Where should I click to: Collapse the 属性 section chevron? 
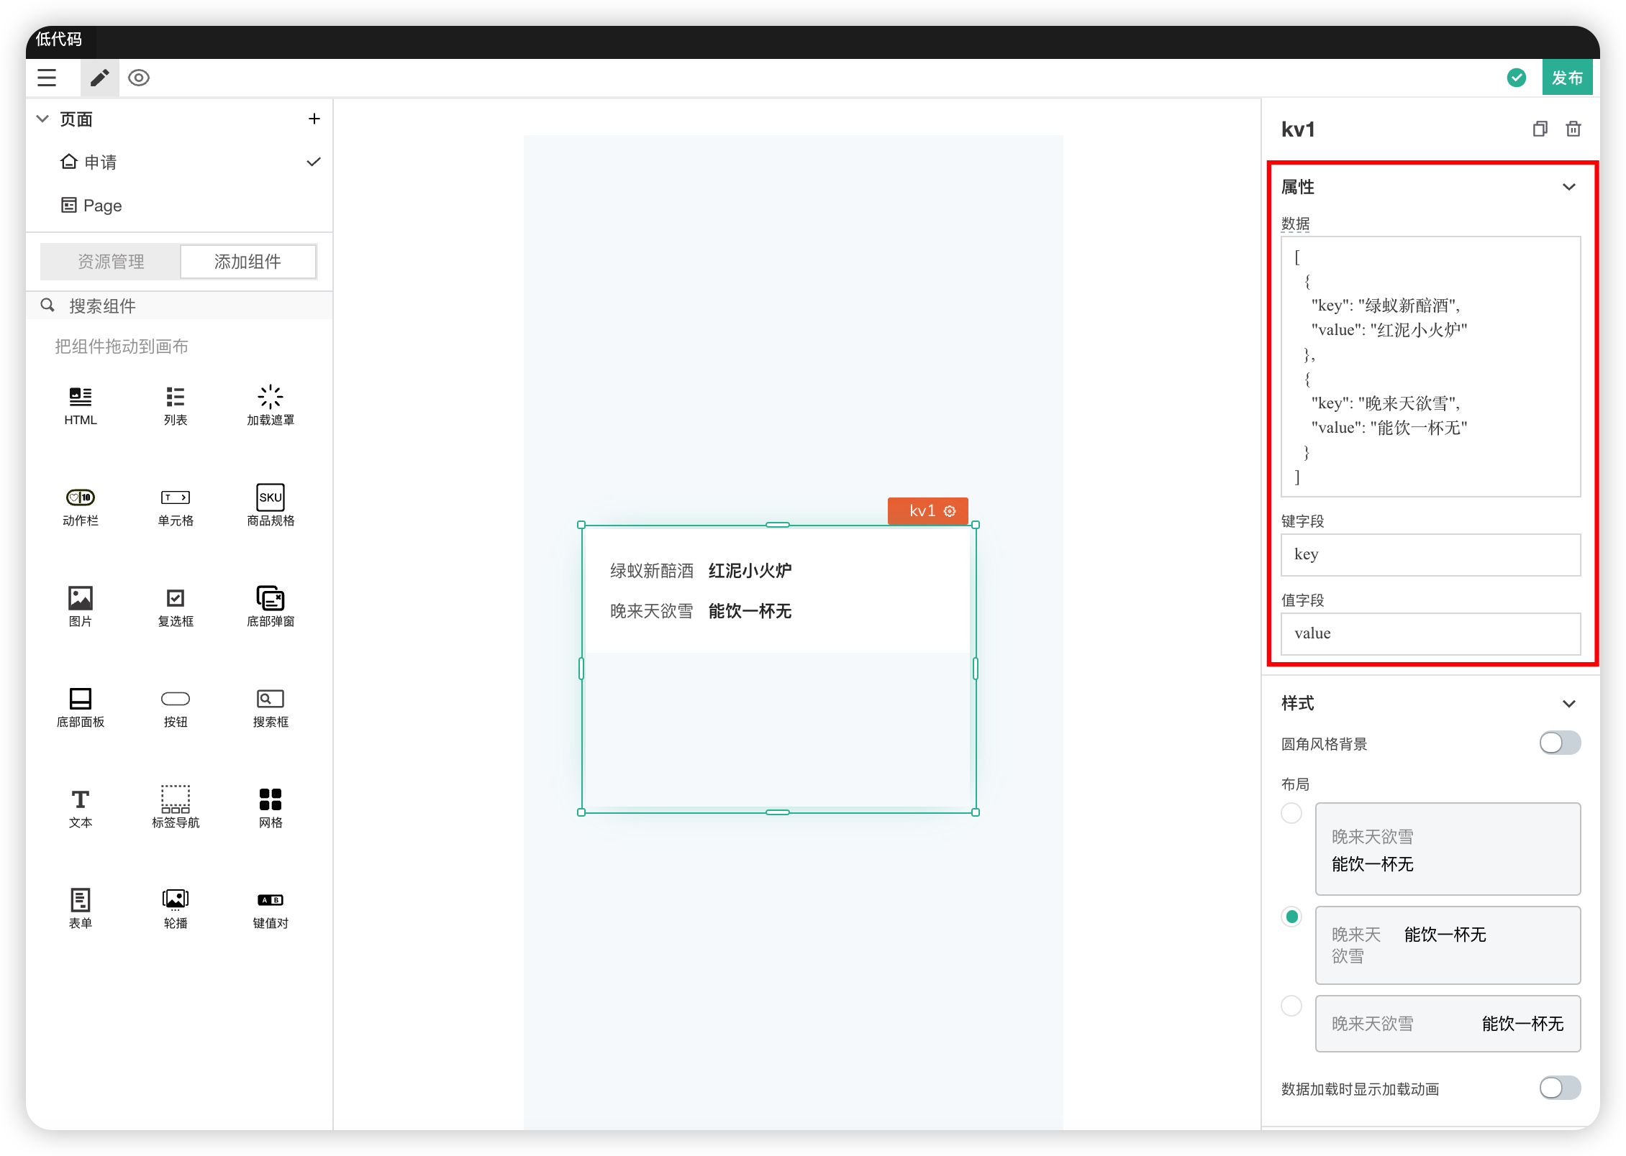(x=1568, y=187)
